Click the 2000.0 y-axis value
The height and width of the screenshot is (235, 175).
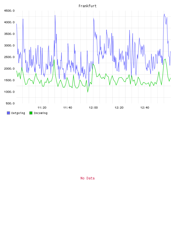(9, 69)
